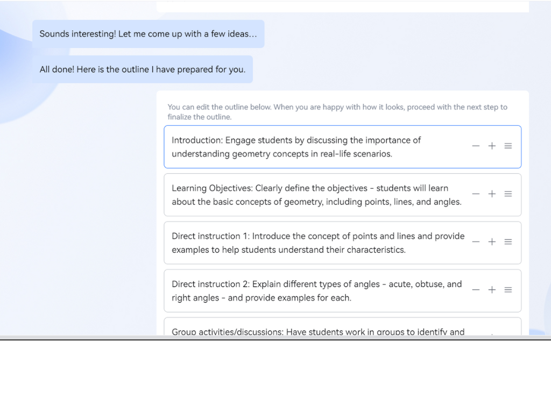Click the 'All done!' chat message bubble

[142, 69]
